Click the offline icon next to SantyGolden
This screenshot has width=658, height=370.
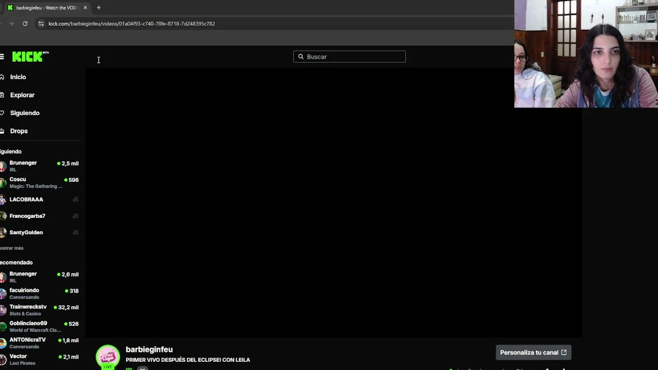(76, 232)
